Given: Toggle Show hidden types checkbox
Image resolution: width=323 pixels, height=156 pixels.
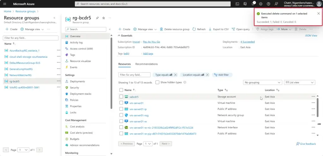Looking at the screenshot, I should (x=157, y=82).
